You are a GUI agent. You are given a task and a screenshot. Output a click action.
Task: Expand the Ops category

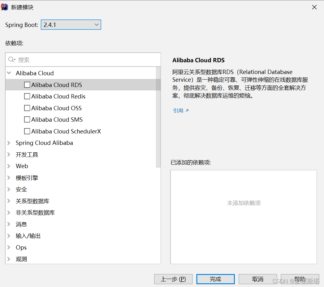(x=9, y=247)
